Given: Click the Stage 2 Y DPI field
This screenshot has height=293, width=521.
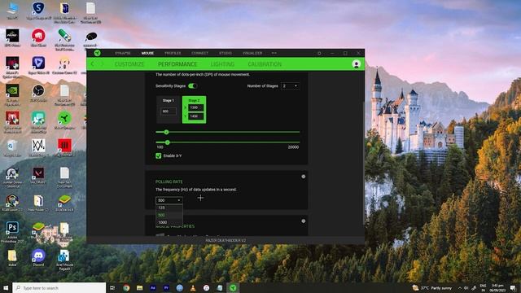Looking at the screenshot, I should tap(195, 116).
